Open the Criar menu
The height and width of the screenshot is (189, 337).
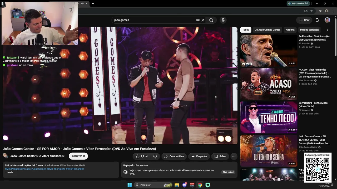pyautogui.click(x=304, y=20)
